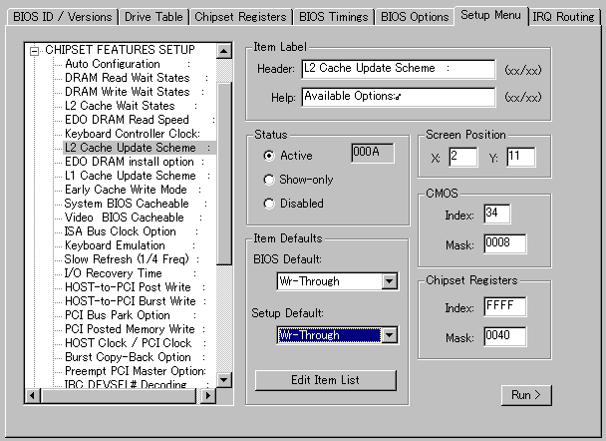Choose the Show-only status option
This screenshot has height=441, width=606.
click(269, 180)
